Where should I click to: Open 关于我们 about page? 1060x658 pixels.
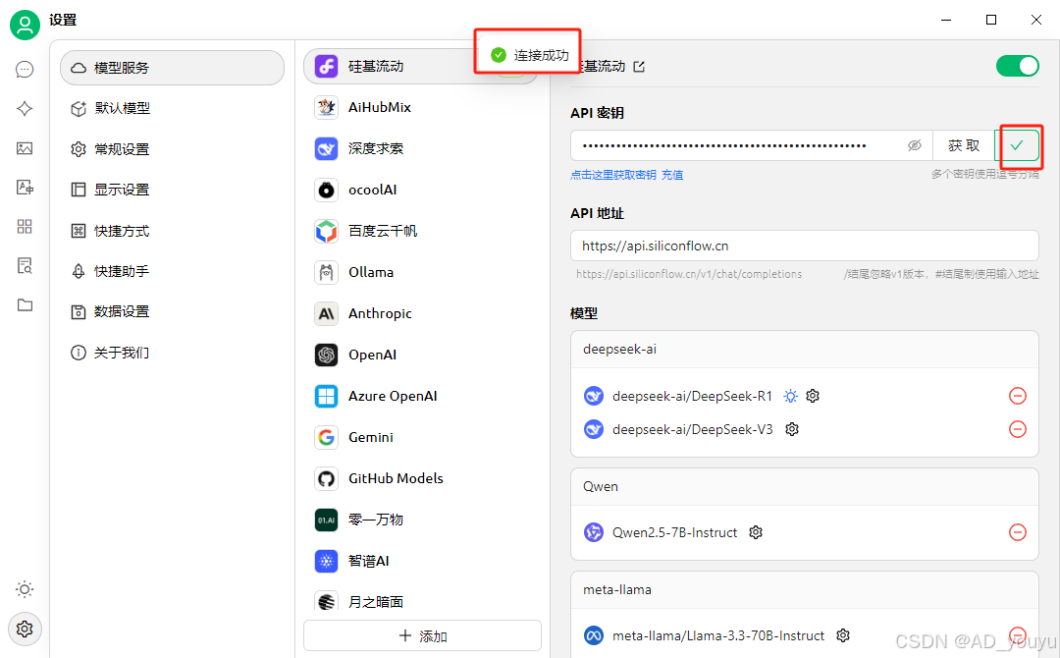[173, 353]
